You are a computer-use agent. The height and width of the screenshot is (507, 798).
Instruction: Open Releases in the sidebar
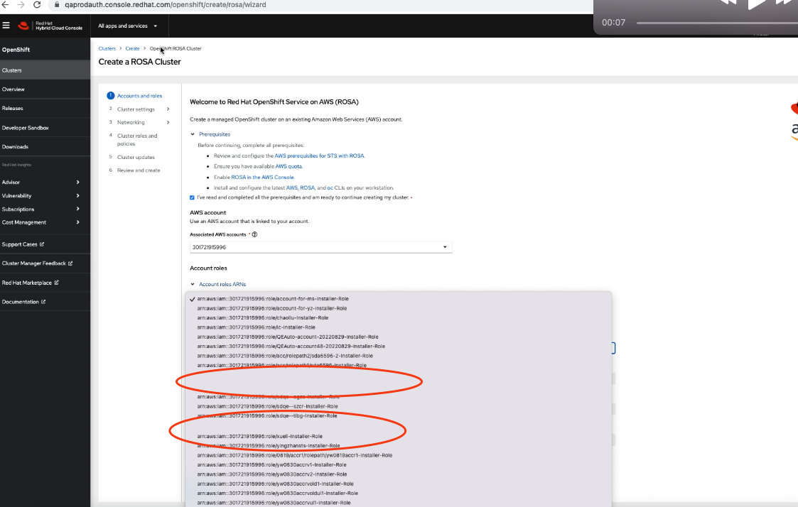tap(45, 109)
